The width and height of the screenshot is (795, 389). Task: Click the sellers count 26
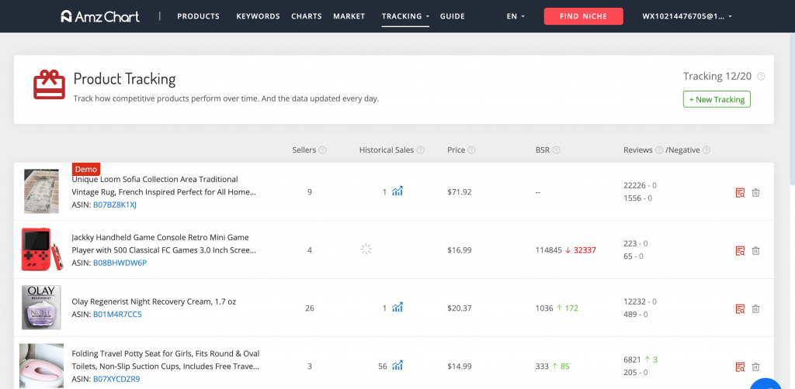[310, 308]
